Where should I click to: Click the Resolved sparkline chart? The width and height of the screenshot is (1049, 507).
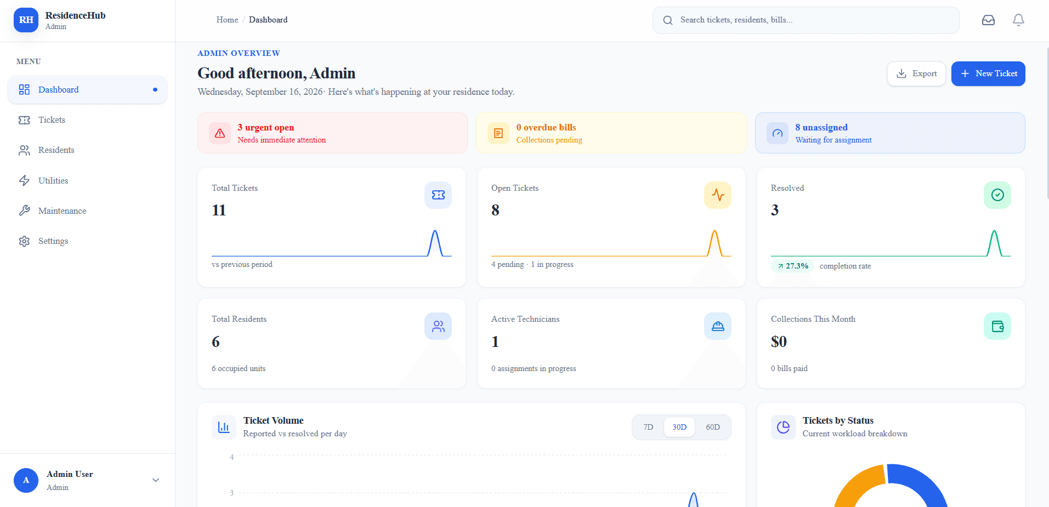891,243
